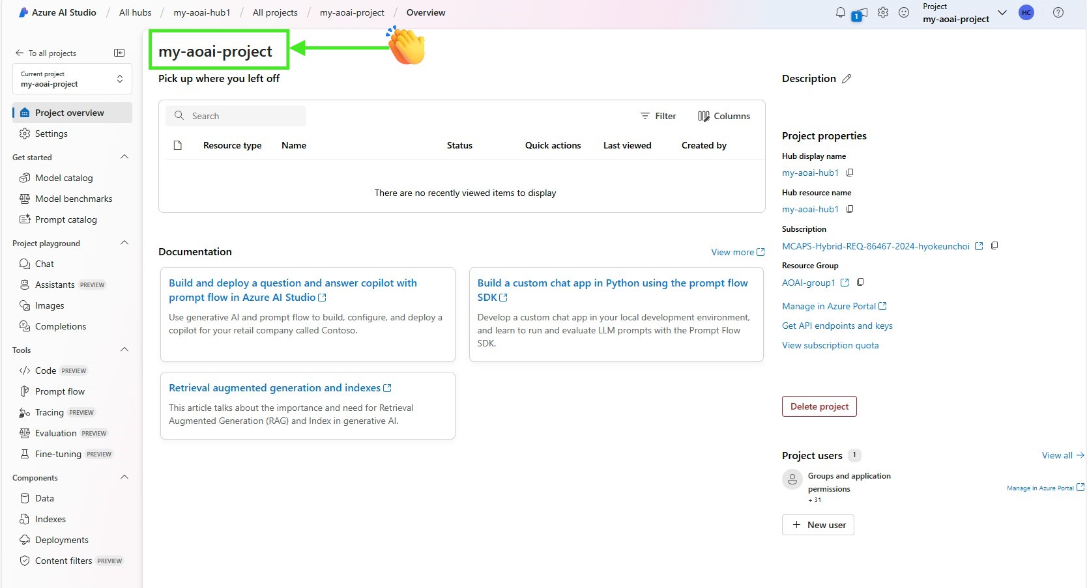
Task: Open the Filter options
Action: pos(658,116)
